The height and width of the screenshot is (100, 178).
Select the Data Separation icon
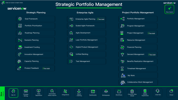(x=39, y=93)
